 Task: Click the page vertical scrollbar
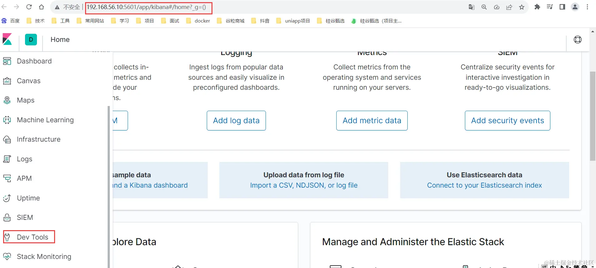click(x=593, y=116)
